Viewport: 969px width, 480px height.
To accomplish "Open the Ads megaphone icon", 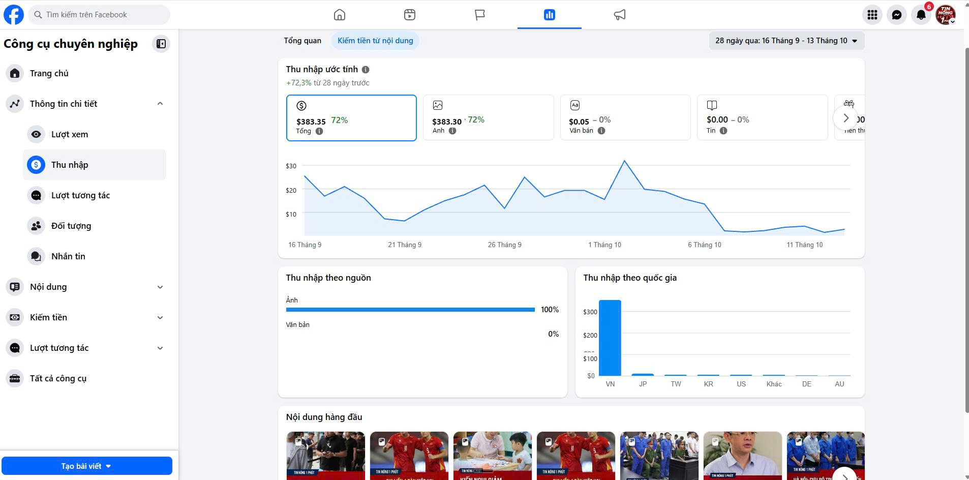I will coord(619,15).
